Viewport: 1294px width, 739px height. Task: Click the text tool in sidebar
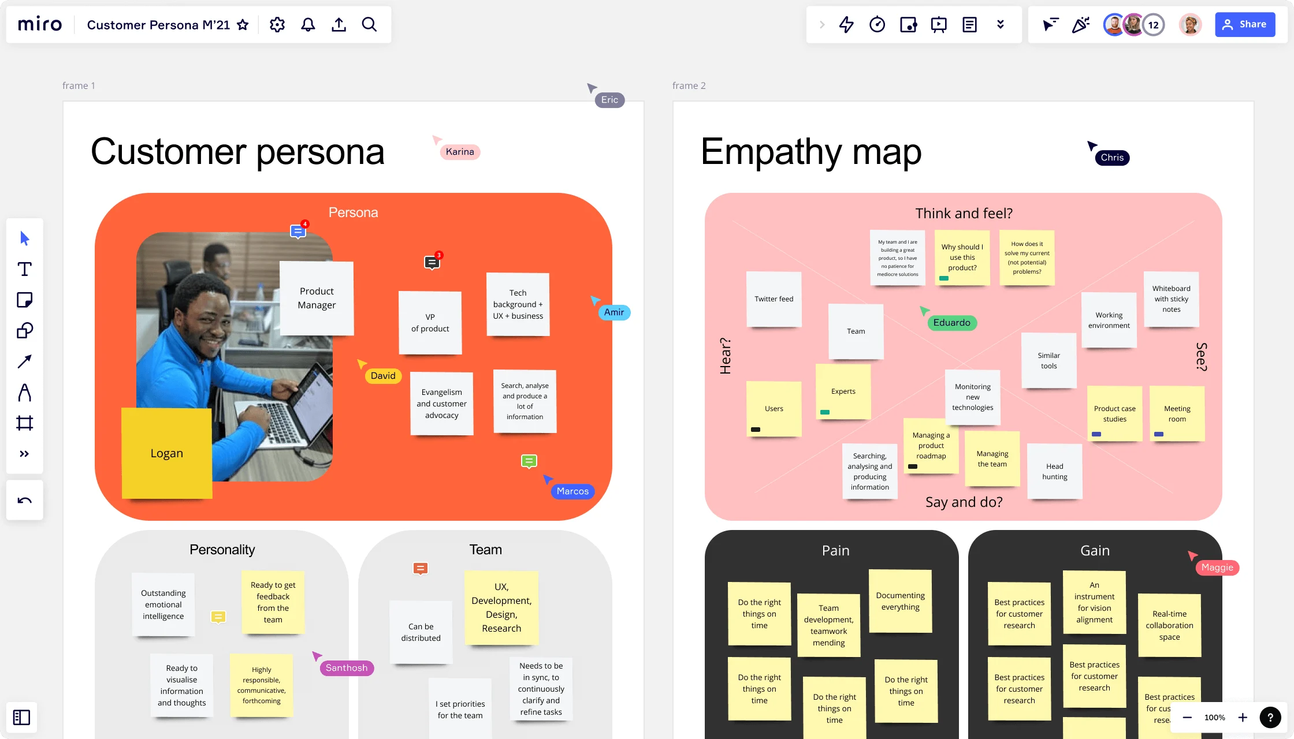[24, 269]
